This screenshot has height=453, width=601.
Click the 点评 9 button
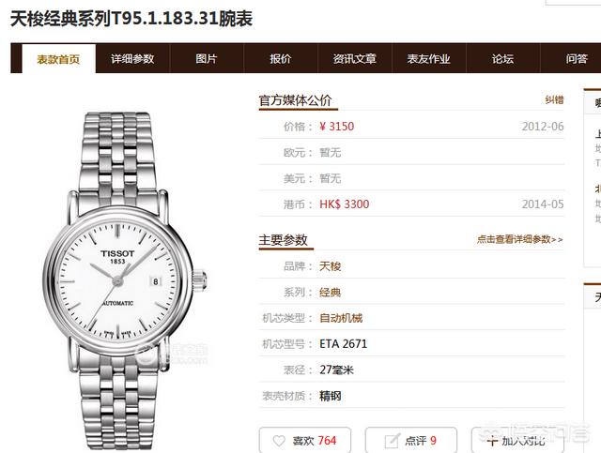411,441
